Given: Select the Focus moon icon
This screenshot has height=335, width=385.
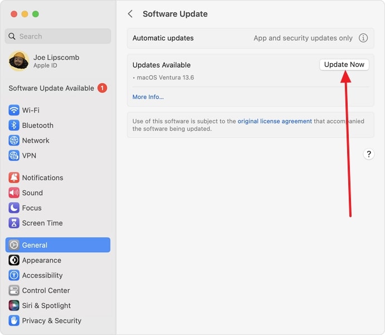Looking at the screenshot, I should pyautogui.click(x=14, y=208).
